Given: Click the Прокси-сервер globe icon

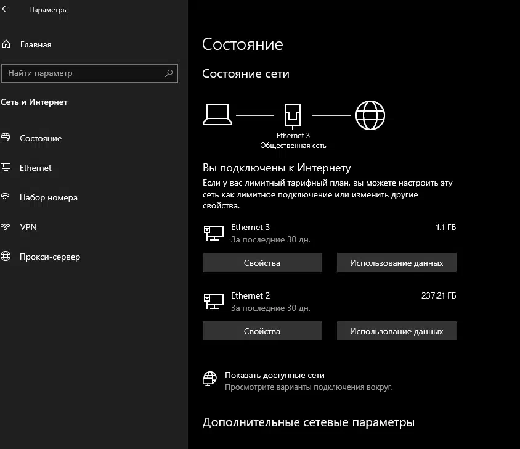Looking at the screenshot, I should pos(6,256).
